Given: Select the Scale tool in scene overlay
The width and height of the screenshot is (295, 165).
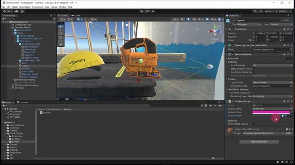Looking at the screenshot, I should pyautogui.click(x=61, y=37).
